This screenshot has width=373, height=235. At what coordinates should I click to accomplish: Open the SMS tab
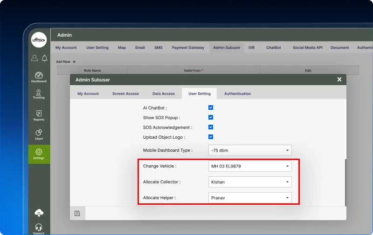pos(159,47)
